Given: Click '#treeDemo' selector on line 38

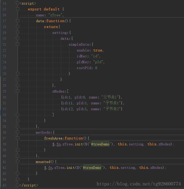Looking at the screenshot, I should [100, 144].
